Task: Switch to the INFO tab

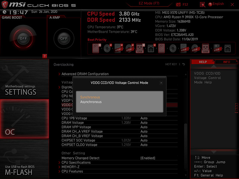Action: (x=226, y=62)
